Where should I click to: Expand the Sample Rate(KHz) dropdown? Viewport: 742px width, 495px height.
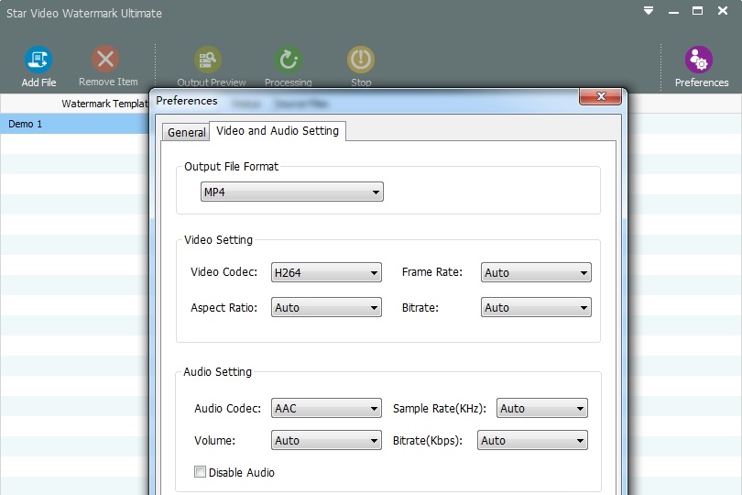tap(542, 408)
